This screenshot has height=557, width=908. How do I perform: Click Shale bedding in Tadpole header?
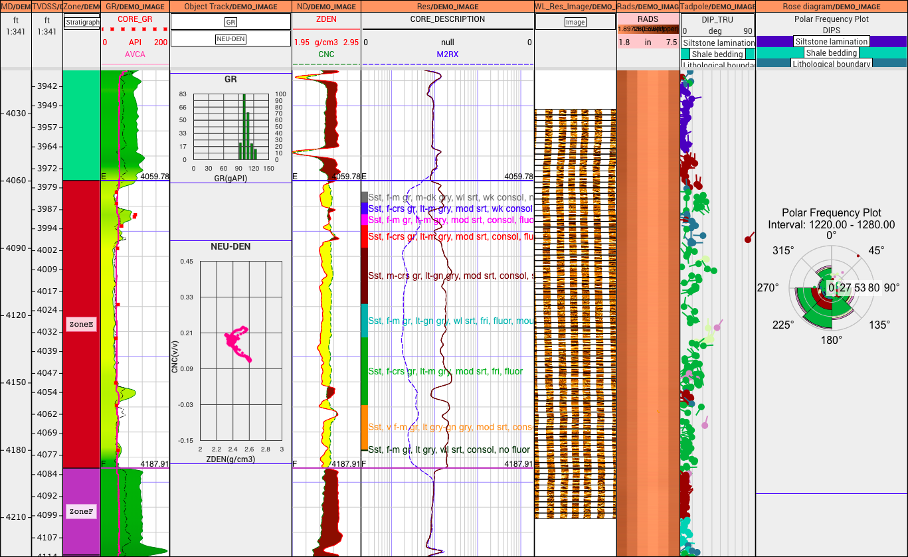pos(718,54)
